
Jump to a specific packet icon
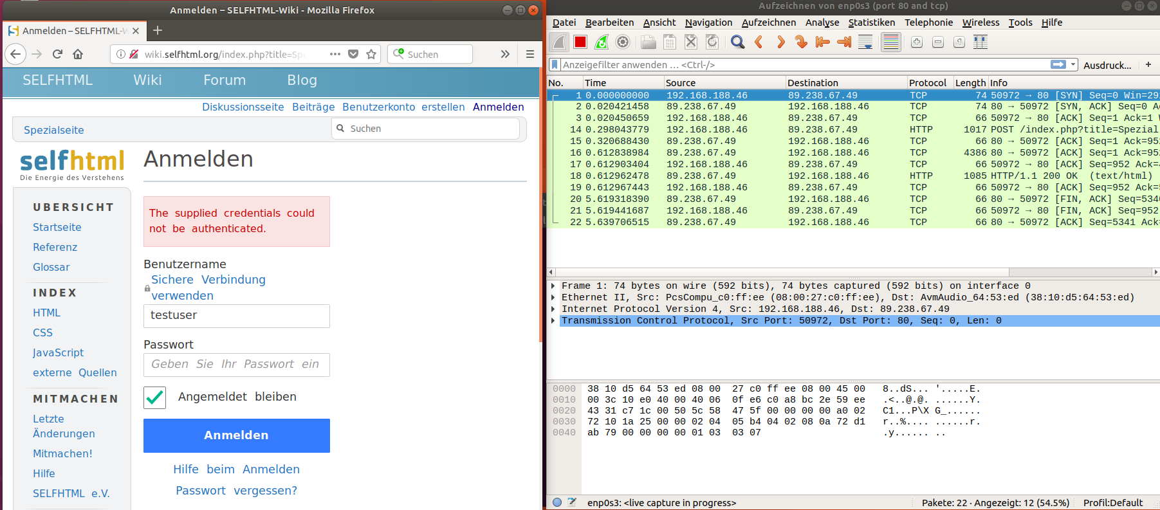(802, 42)
